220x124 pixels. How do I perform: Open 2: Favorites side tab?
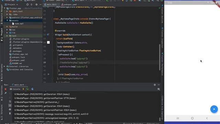tap(1, 93)
